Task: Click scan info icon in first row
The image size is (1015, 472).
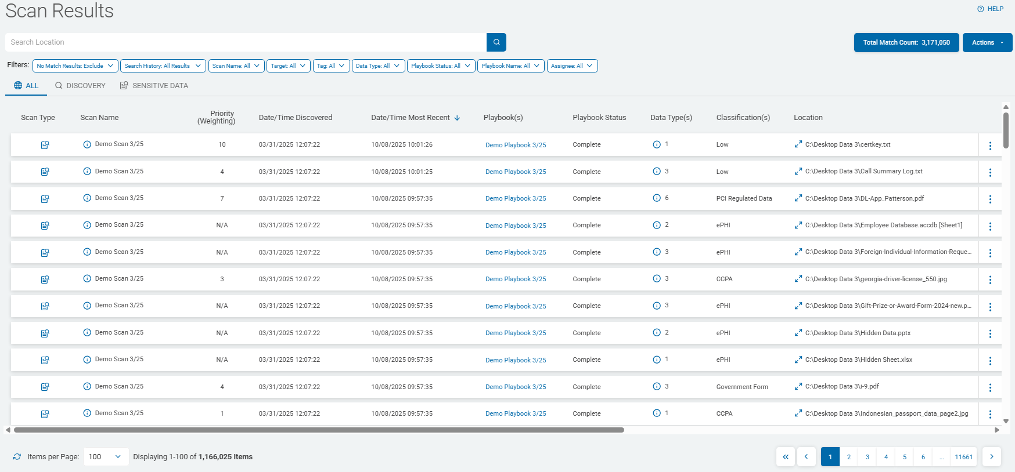Action: (87, 144)
